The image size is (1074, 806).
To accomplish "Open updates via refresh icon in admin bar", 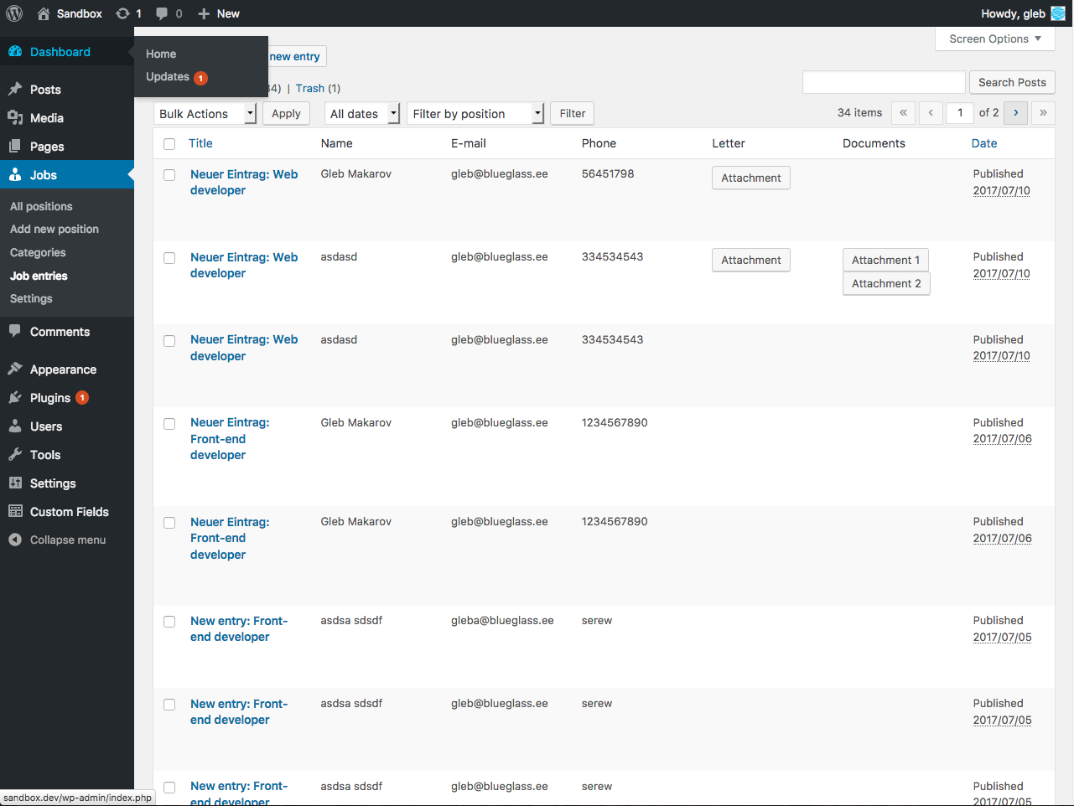I will (x=123, y=13).
